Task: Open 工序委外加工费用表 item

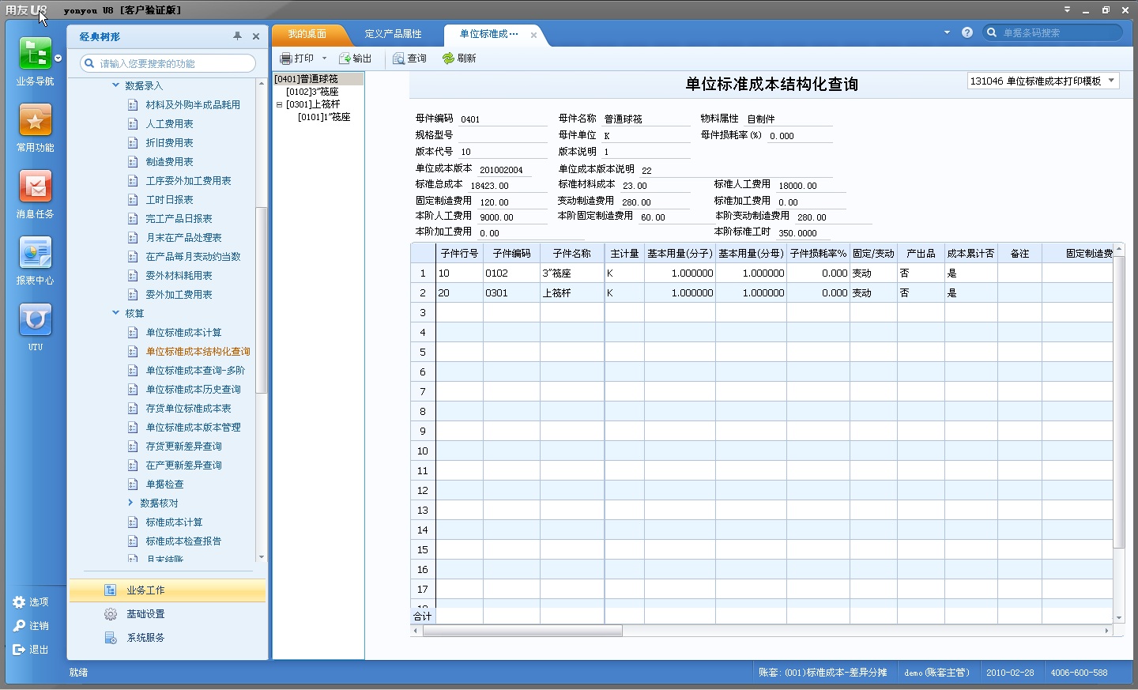Action: point(188,180)
